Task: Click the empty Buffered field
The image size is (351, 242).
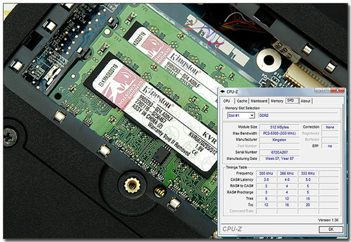Action: point(330,140)
